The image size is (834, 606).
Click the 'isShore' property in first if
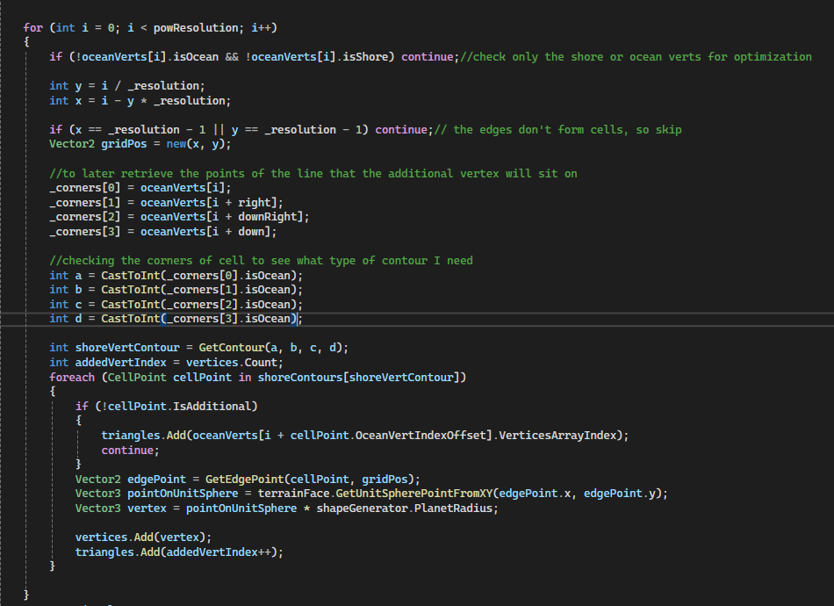tap(365, 56)
